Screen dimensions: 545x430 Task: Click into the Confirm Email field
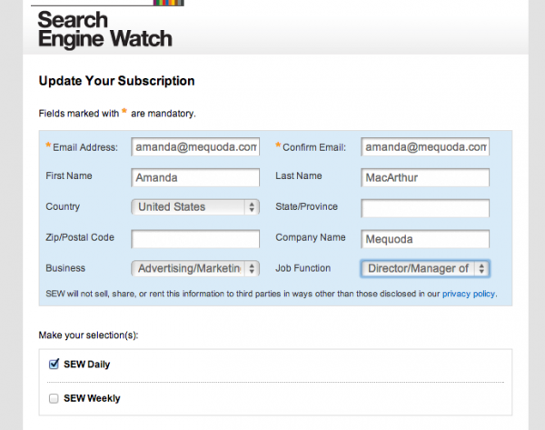click(425, 146)
